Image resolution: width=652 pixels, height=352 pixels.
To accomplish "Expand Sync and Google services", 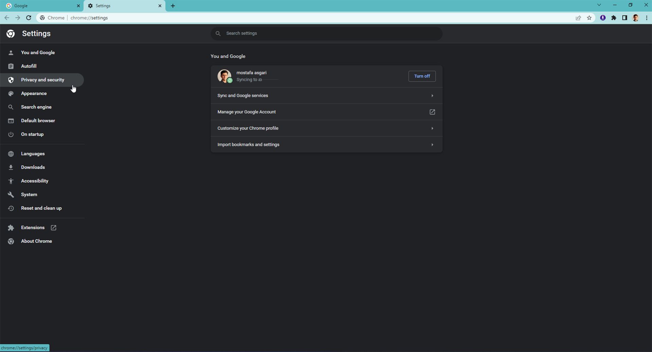I will point(326,96).
